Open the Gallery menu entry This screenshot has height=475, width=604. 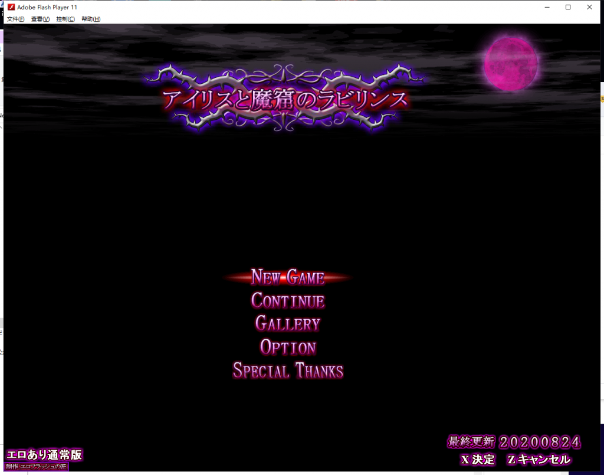[287, 323]
